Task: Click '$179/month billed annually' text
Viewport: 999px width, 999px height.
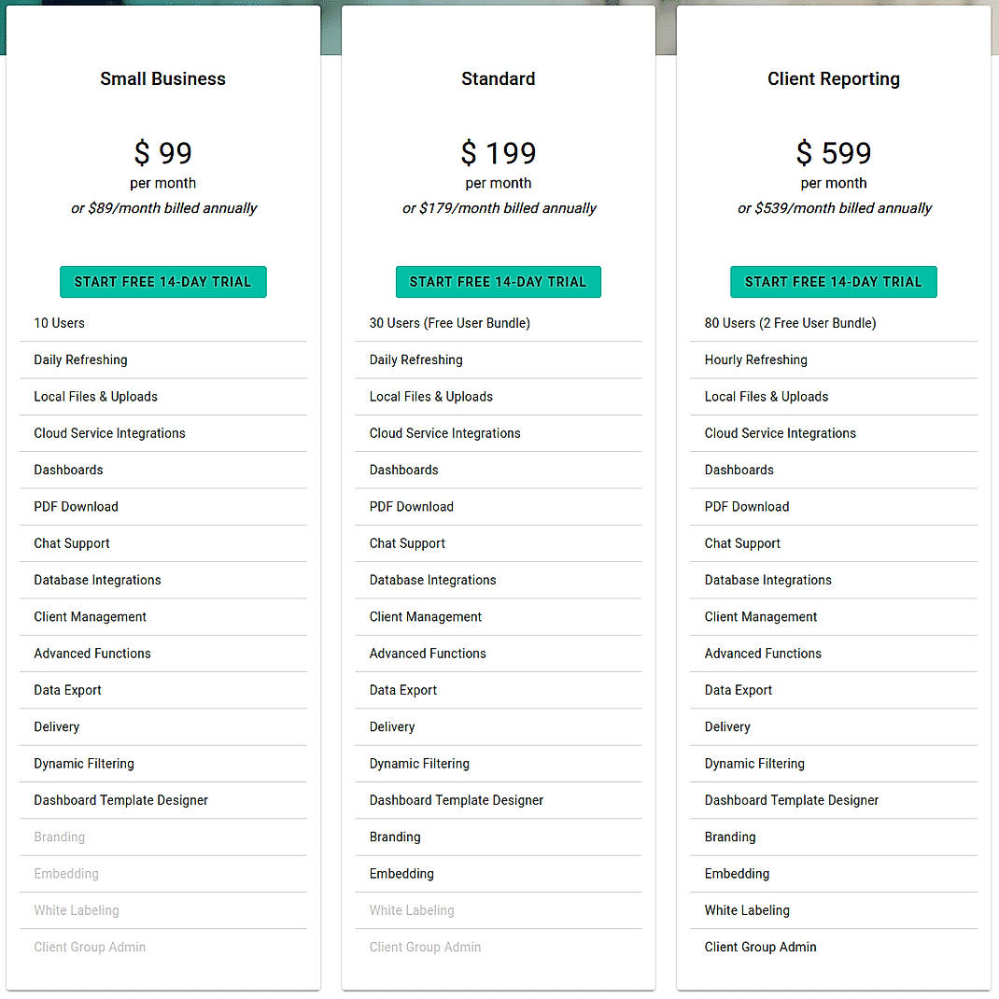Action: pos(499,208)
